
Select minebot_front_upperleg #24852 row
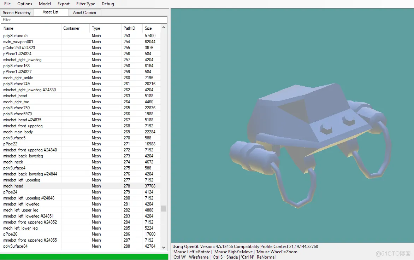coord(81,222)
